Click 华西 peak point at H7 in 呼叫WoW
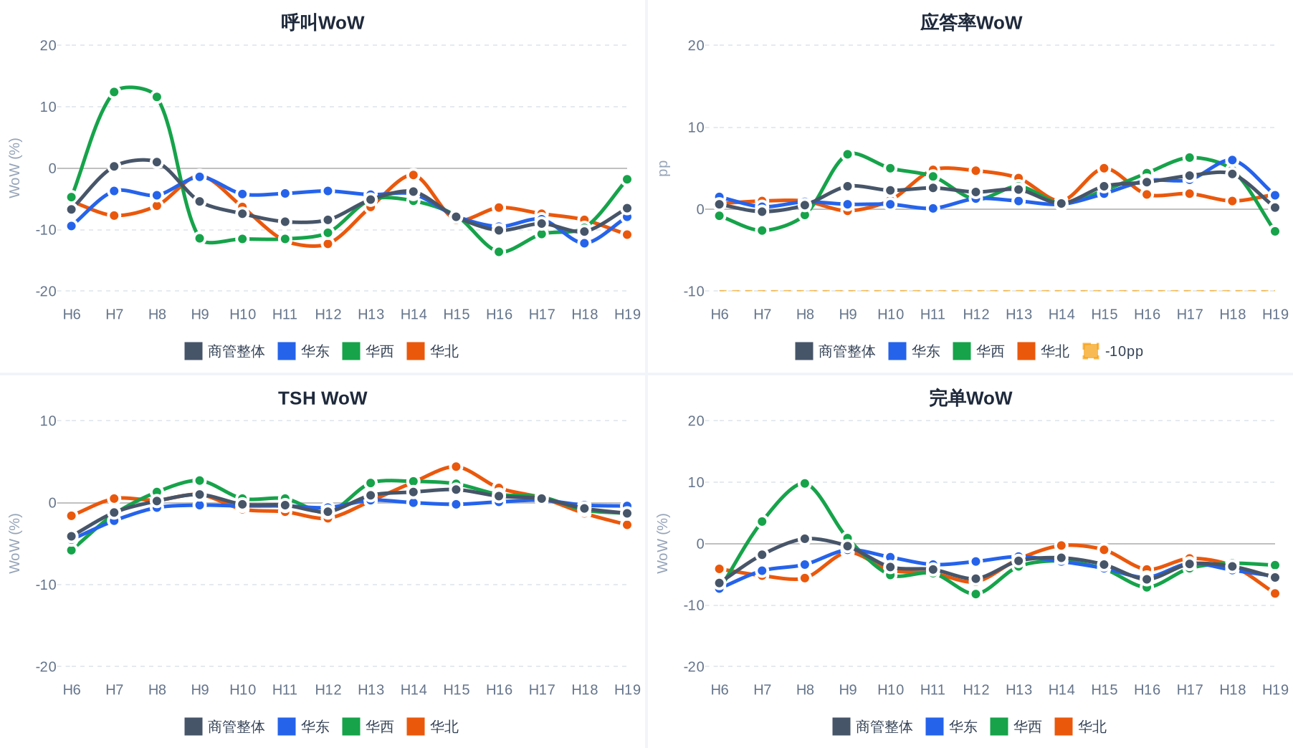 114,92
